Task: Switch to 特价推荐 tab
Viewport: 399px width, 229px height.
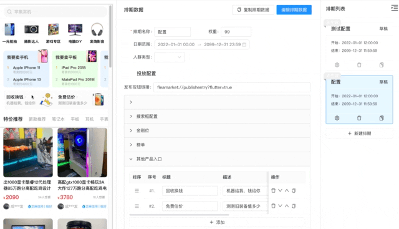Action: (13, 119)
